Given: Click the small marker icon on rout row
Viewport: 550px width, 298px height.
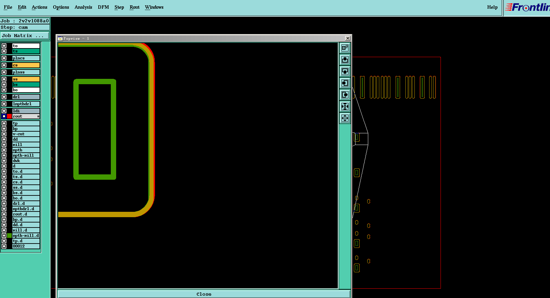Looking at the screenshot, I should point(38,116).
